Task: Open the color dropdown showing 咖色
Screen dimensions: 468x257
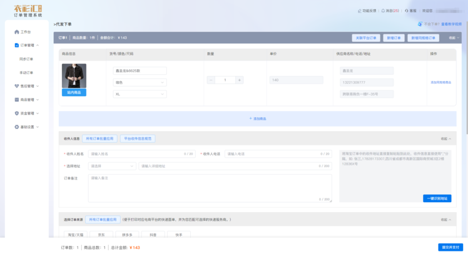Action: [139, 82]
